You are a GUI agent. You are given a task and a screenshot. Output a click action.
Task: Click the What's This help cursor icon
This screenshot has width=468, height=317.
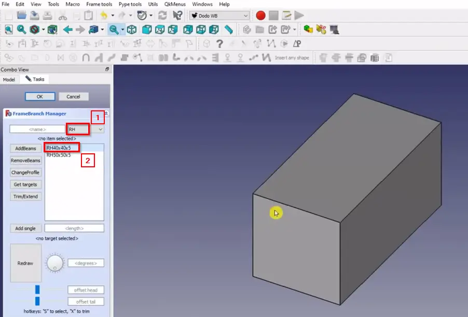coord(177,16)
